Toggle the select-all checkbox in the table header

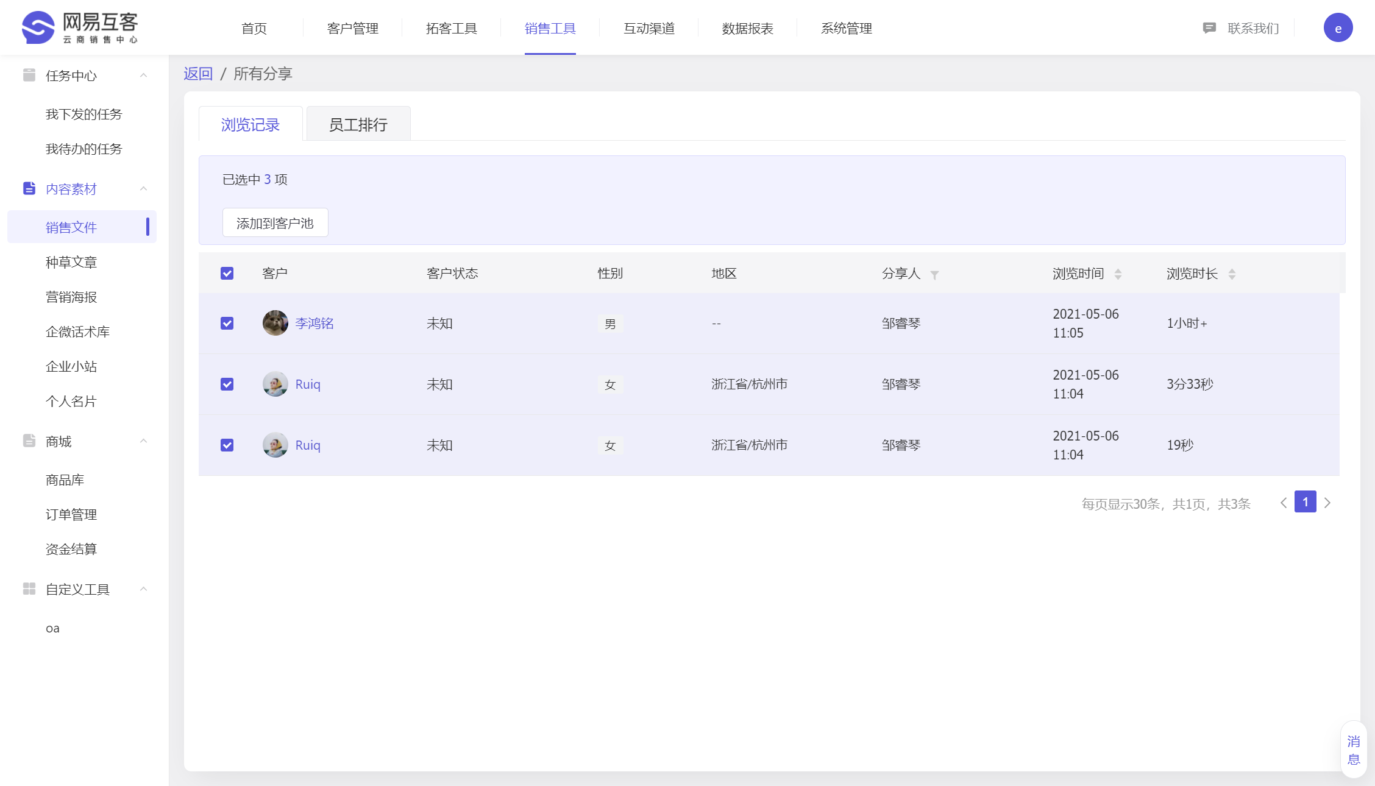pos(227,273)
